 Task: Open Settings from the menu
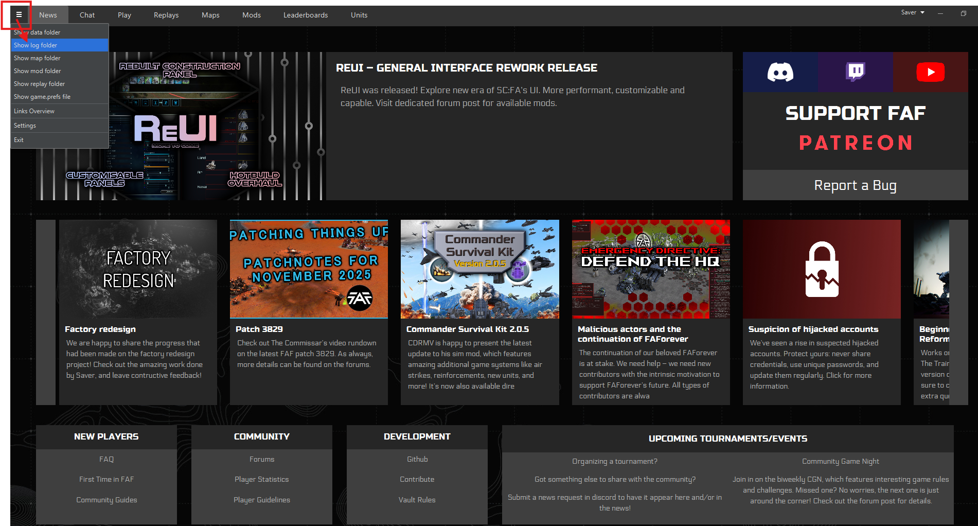coord(60,126)
